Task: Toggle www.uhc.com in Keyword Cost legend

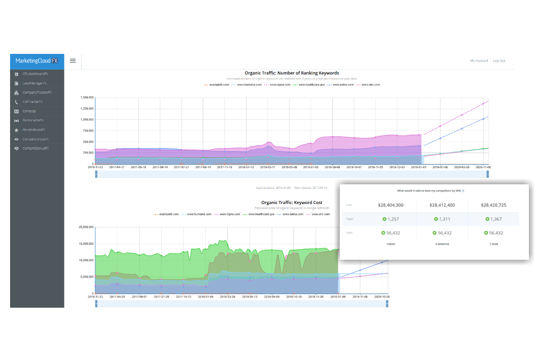Action: [318, 215]
